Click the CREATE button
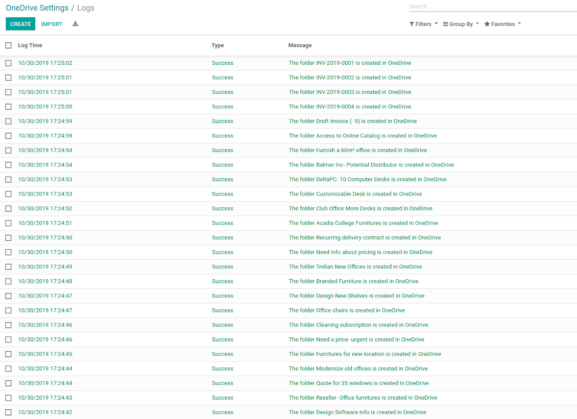The width and height of the screenshot is (577, 419). click(x=20, y=24)
